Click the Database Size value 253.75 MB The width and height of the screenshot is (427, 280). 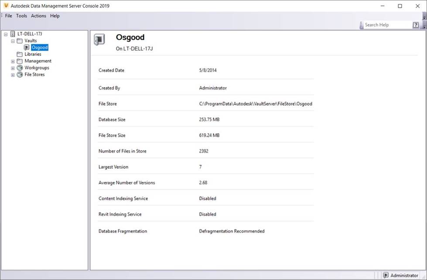tap(209, 120)
